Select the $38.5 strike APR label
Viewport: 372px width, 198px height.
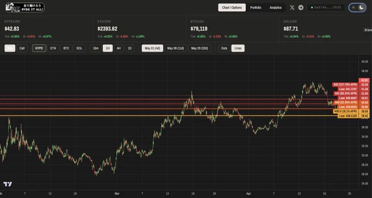tap(346, 111)
